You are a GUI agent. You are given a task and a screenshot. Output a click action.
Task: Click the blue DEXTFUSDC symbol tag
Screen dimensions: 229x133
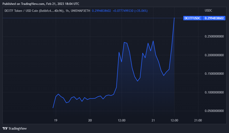pyautogui.click(x=192, y=18)
